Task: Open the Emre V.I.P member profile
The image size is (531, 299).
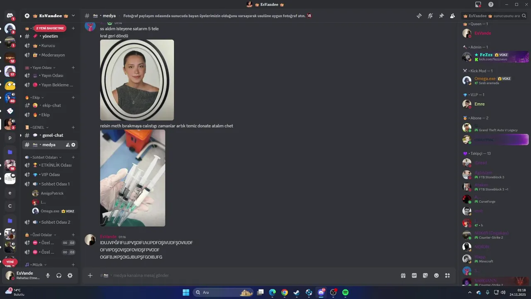Action: click(495, 104)
